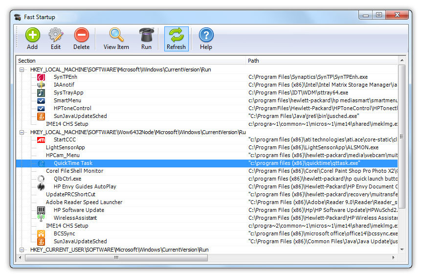Click the vertical scrollbar down arrow
This screenshot has width=422, height=278.
coord(402,249)
